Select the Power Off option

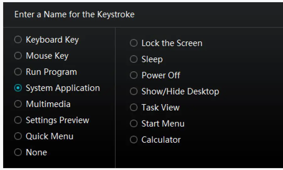(x=134, y=75)
